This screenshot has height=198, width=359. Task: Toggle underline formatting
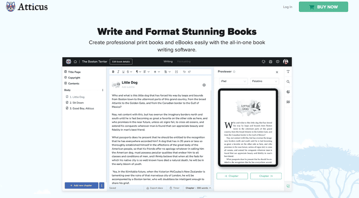(123, 72)
